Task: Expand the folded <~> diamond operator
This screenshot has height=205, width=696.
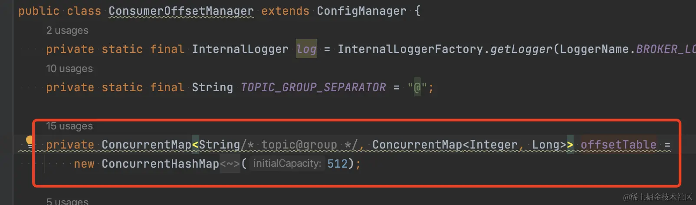Action: [x=230, y=164]
